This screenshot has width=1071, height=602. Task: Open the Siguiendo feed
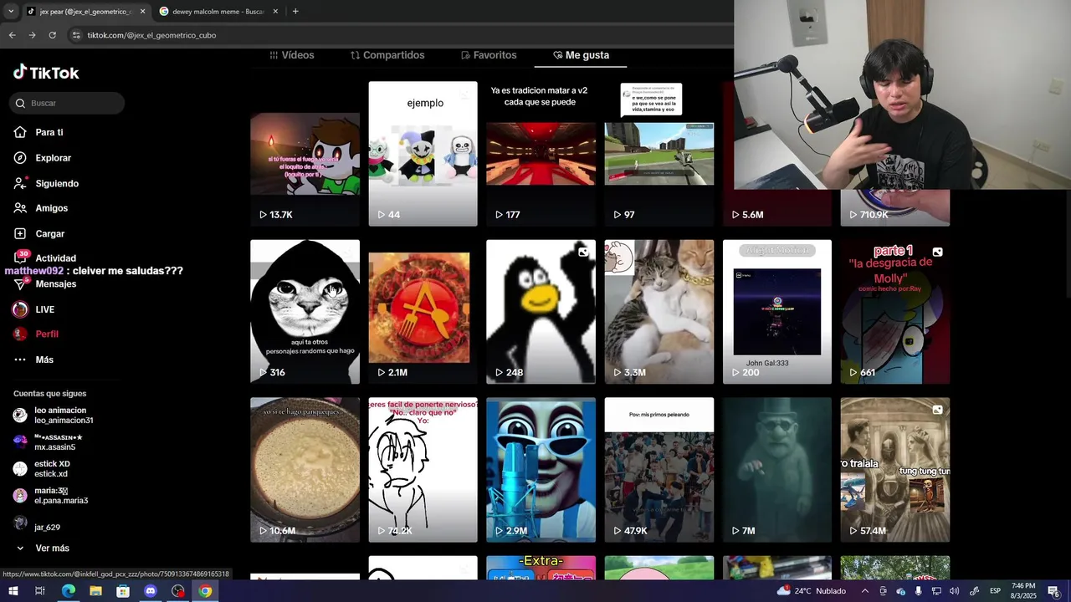(46, 183)
